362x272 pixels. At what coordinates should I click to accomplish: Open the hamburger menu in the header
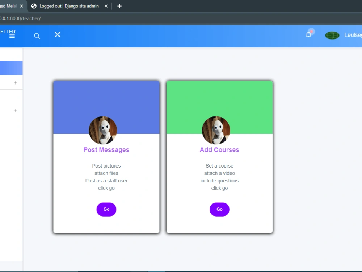[x=12, y=36]
